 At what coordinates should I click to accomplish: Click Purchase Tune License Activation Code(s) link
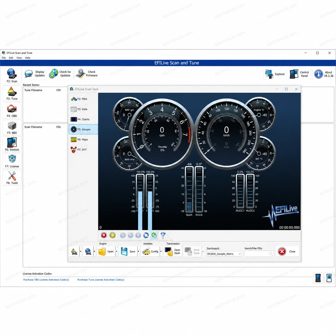(x=101, y=280)
